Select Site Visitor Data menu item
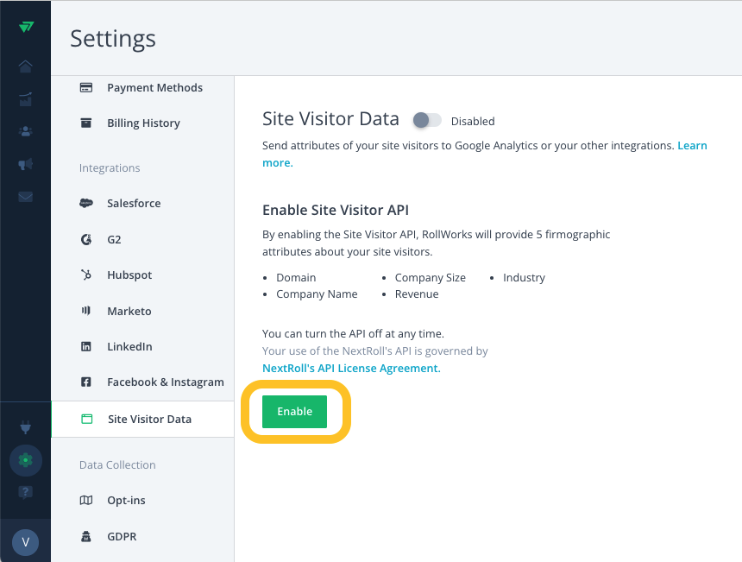The height and width of the screenshot is (562, 742). click(x=142, y=419)
